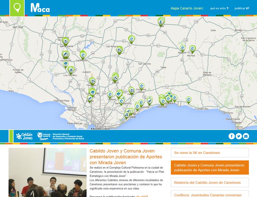The image size is (257, 197).
Task: Click the Cabildo Joven logo
Action: pos(24,136)
